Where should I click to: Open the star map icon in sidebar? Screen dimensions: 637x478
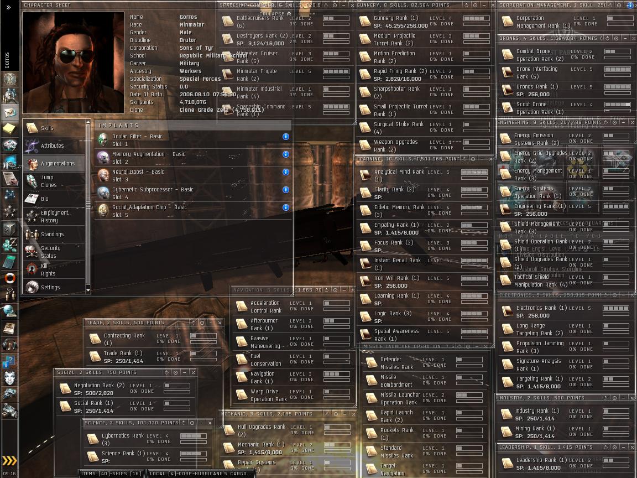point(10,212)
